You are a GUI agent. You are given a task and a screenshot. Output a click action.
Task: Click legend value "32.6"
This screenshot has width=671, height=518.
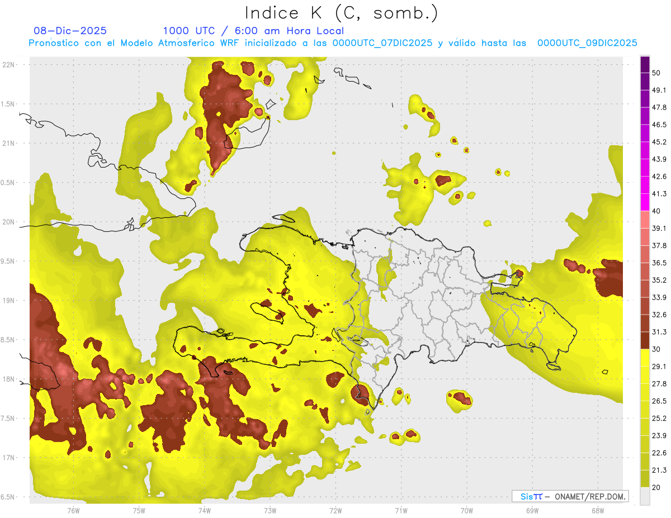659,315
